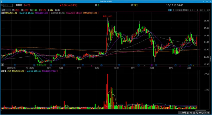Toggle the eye visibility icon in bottom toolbar
The width and height of the screenshot is (212, 115).
pyautogui.click(x=200, y=113)
